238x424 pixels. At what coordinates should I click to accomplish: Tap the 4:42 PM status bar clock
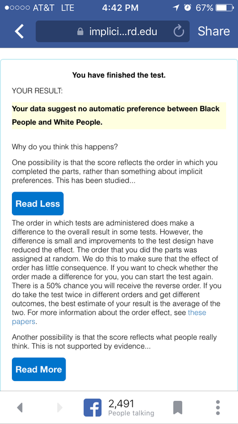(x=120, y=8)
